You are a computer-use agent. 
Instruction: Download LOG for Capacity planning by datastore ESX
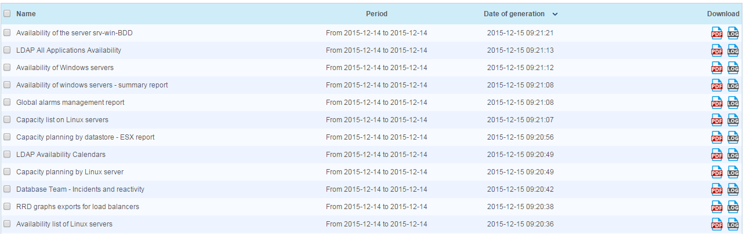click(x=733, y=138)
